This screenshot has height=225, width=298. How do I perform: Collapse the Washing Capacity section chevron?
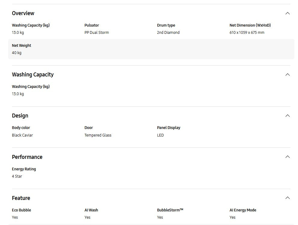point(287,75)
